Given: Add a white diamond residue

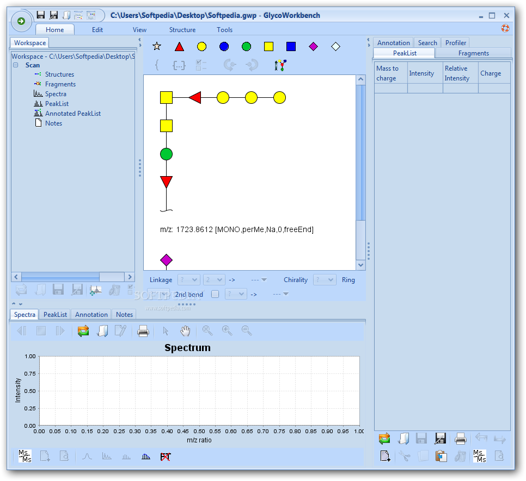Looking at the screenshot, I should point(335,47).
